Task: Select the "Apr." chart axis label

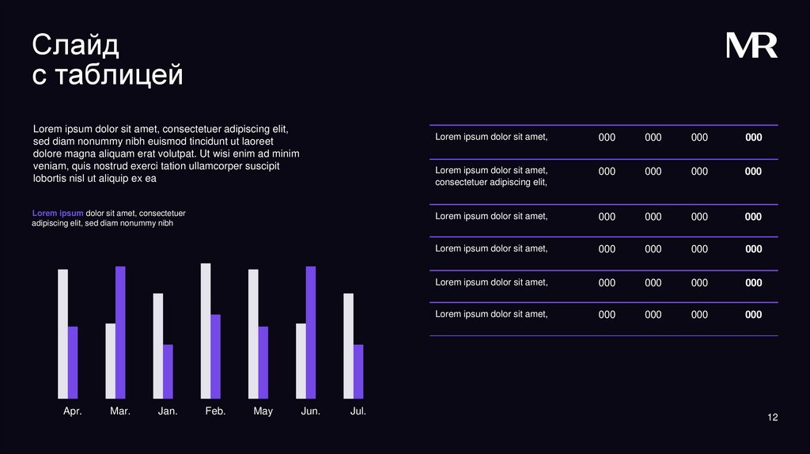Action: point(73,411)
